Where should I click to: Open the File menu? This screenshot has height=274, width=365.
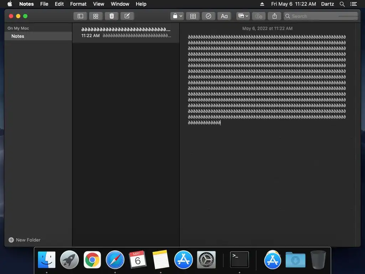click(x=44, y=4)
